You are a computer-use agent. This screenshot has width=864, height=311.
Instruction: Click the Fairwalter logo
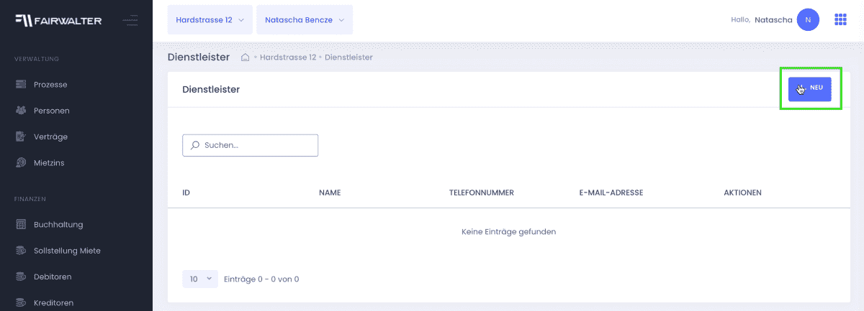click(59, 20)
